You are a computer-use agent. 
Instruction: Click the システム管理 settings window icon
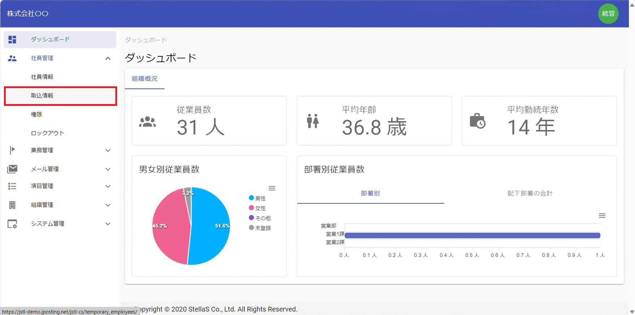[x=12, y=224]
